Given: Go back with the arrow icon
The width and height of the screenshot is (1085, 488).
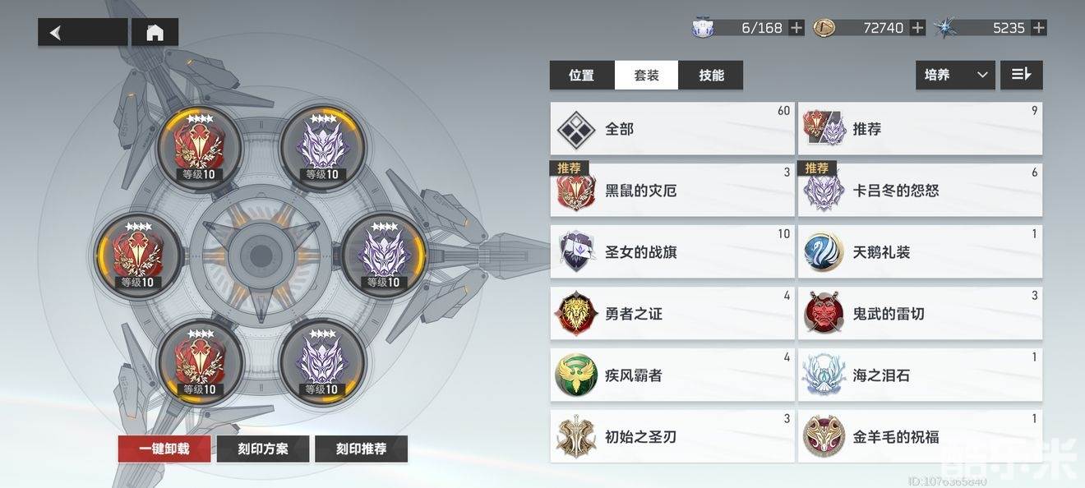Looking at the screenshot, I should [82, 32].
